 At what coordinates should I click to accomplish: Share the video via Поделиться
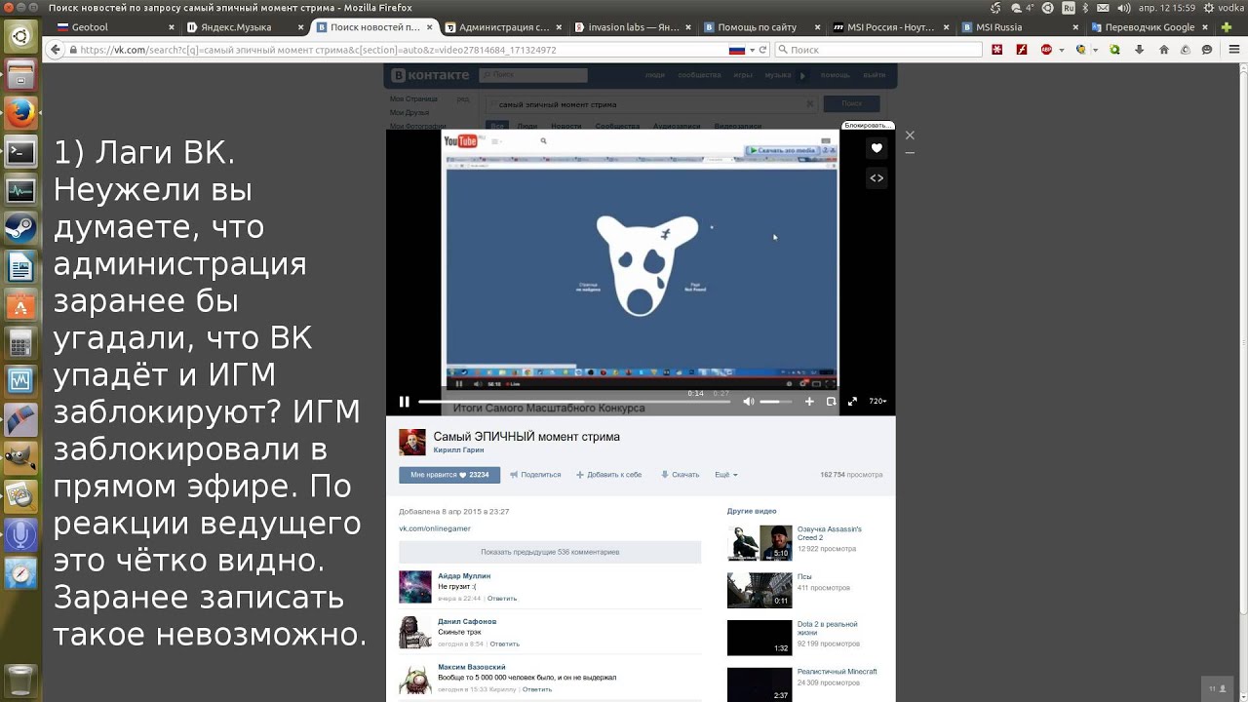click(x=535, y=475)
